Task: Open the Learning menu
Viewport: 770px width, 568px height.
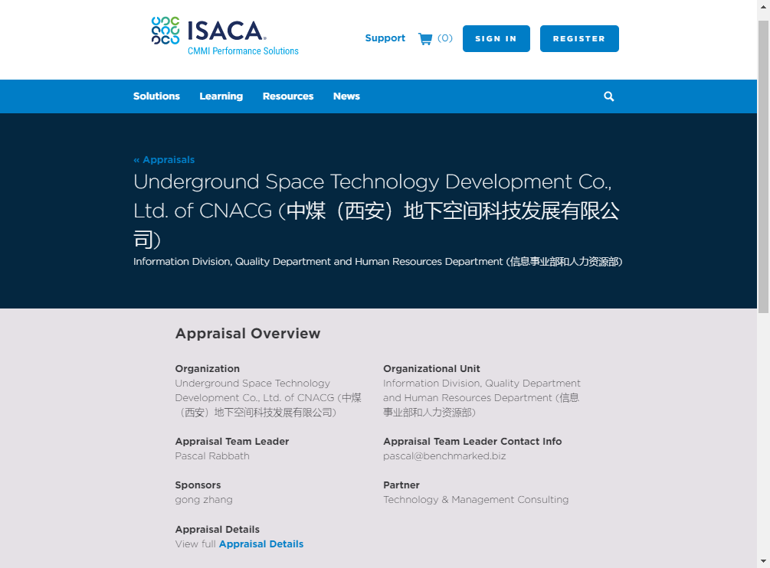Action: pos(221,96)
